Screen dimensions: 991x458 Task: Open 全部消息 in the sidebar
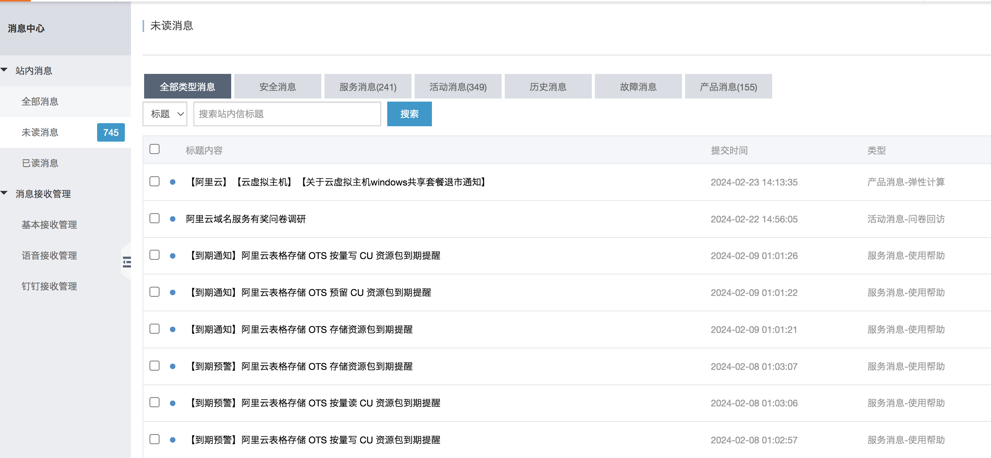pos(40,102)
